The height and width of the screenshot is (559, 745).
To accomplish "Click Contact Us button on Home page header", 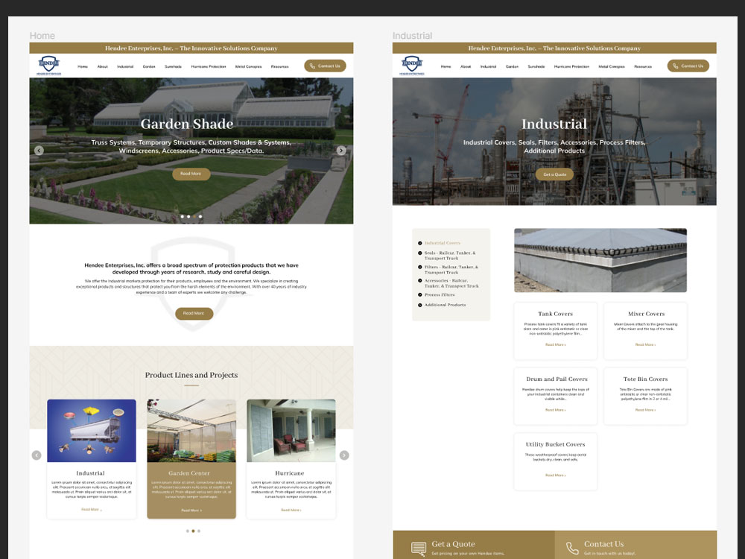I will coord(325,66).
